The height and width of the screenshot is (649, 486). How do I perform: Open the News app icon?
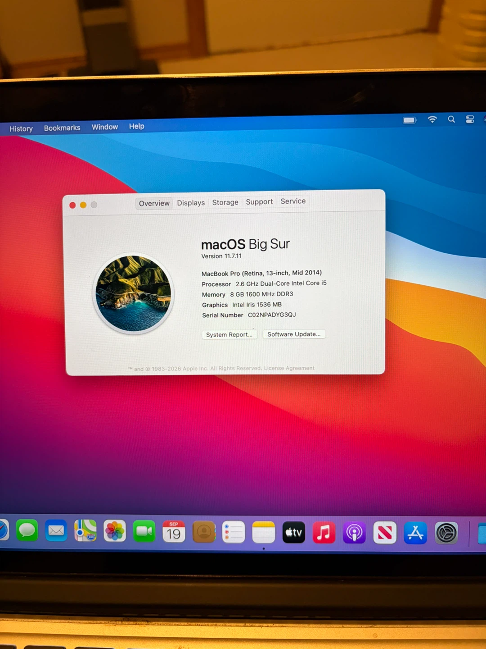pos(385,533)
